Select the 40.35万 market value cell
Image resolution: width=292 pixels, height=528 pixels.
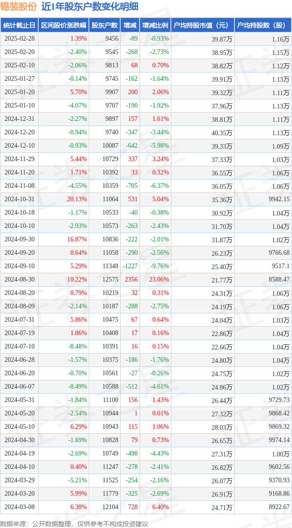pyautogui.click(x=222, y=132)
